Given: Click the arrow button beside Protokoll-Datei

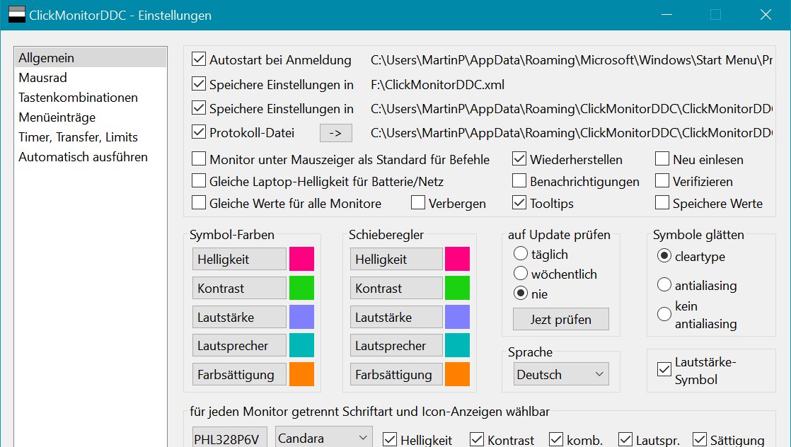Looking at the screenshot, I should point(335,132).
